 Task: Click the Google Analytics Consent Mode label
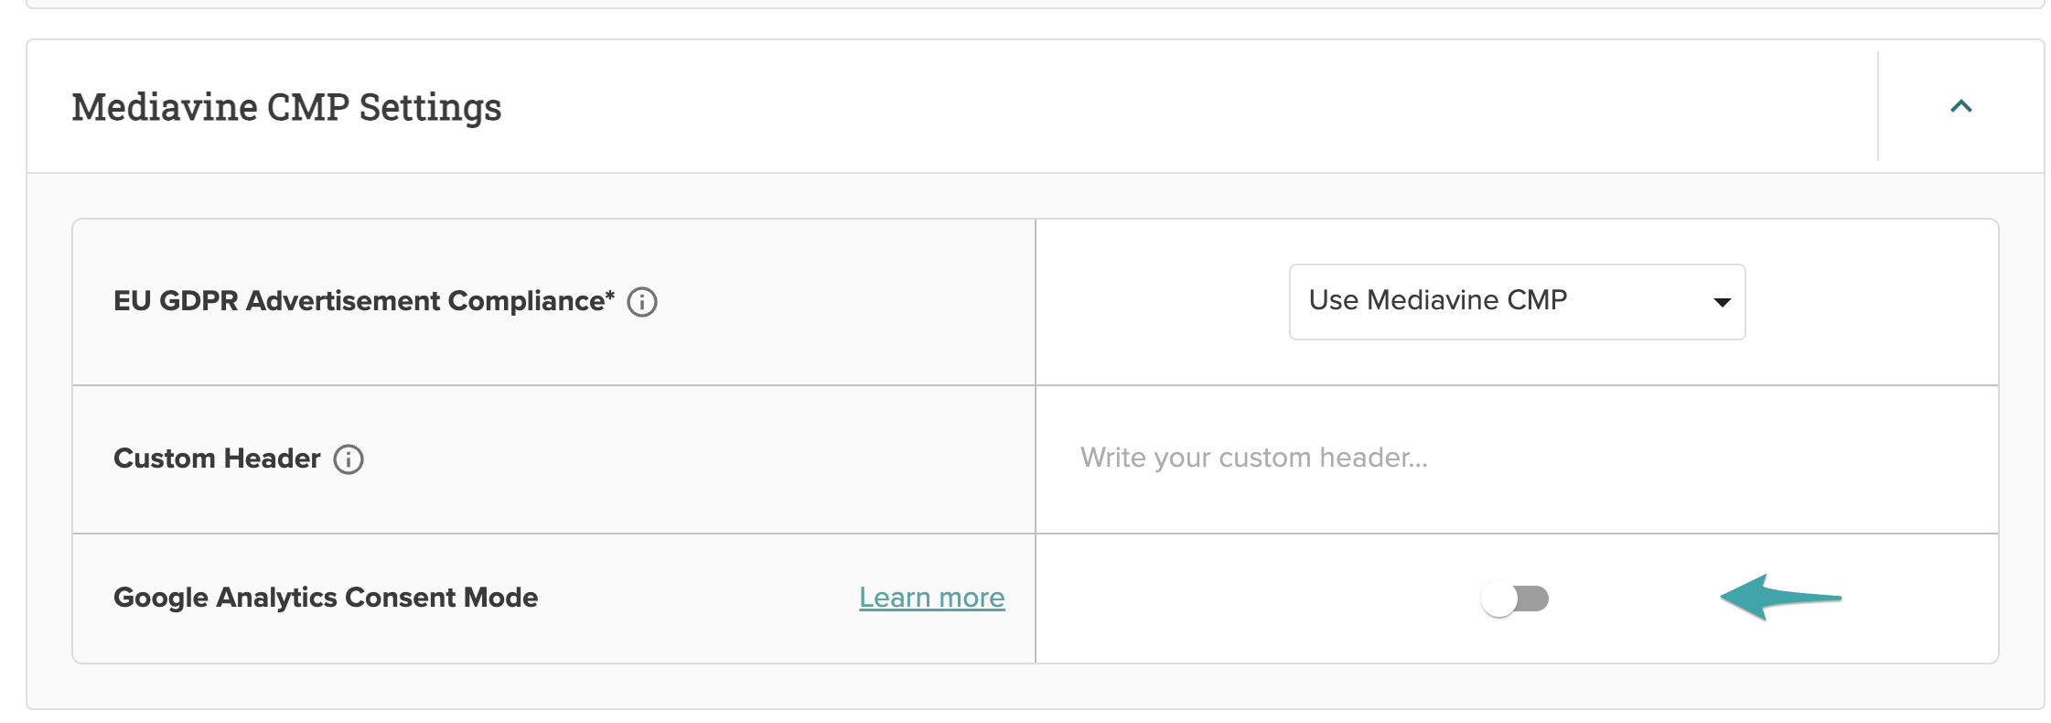(x=326, y=598)
